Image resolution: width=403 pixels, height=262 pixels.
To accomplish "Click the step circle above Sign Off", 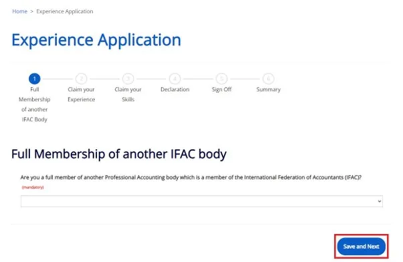I will pos(221,78).
